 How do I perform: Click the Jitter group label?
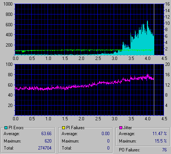[x=128, y=128]
